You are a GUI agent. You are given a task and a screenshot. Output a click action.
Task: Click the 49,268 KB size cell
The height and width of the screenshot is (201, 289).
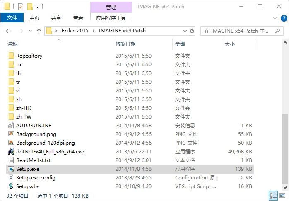pos(240,152)
